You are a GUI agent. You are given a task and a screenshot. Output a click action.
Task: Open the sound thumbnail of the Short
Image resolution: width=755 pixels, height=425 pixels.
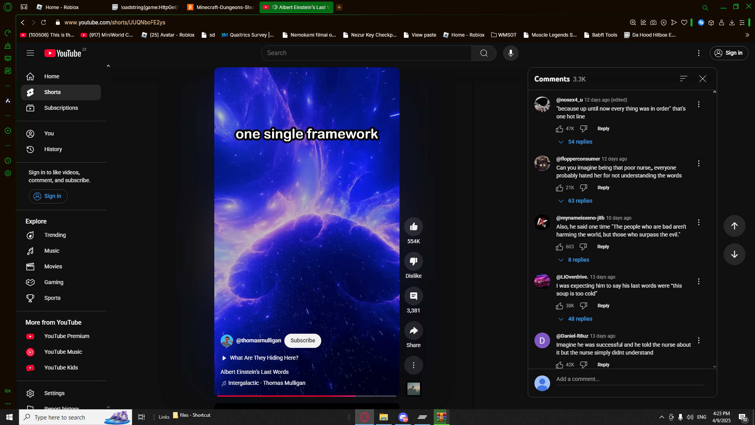tap(414, 389)
